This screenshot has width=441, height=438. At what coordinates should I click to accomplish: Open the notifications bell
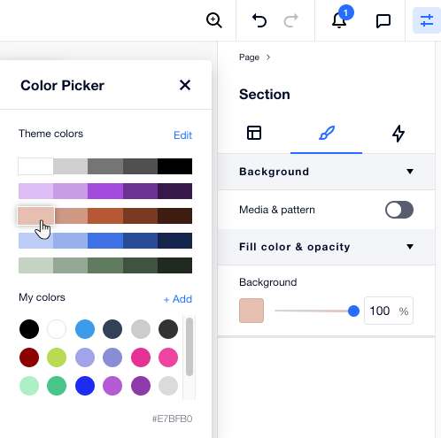(339, 20)
